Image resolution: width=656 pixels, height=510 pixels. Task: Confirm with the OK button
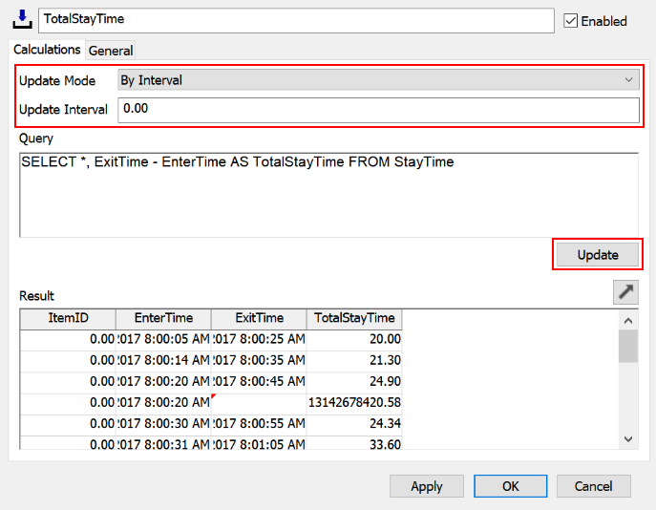pos(510,486)
